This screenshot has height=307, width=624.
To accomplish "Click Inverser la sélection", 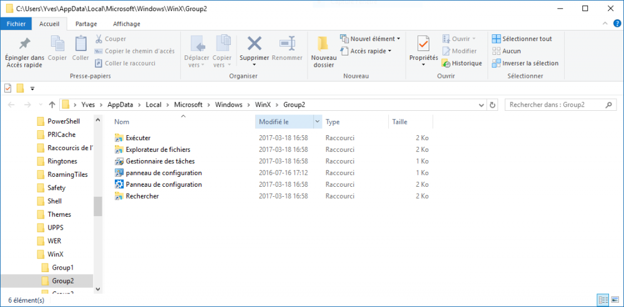I will point(525,64).
